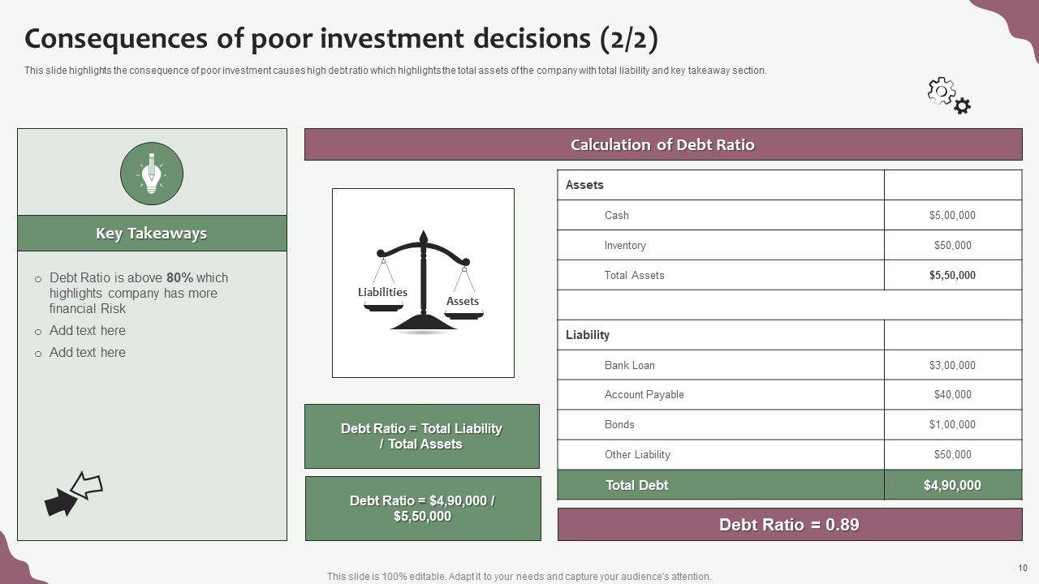Select the Total Assets value $5,50,000

[952, 276]
